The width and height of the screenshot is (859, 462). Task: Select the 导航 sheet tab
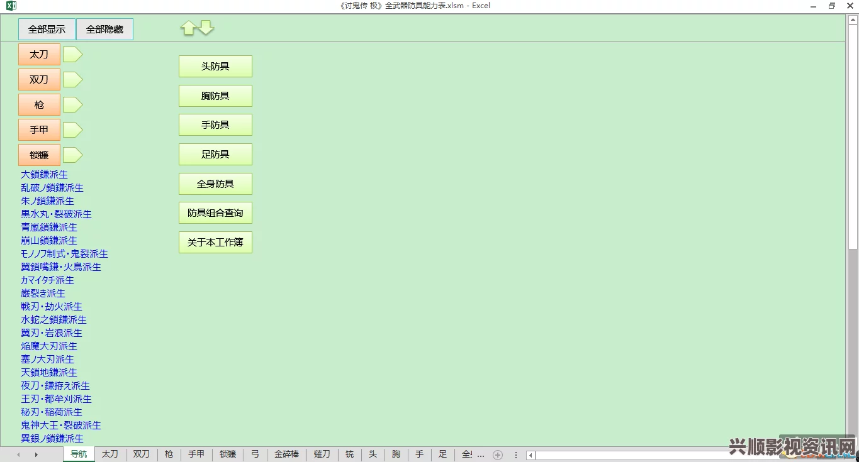pyautogui.click(x=79, y=454)
